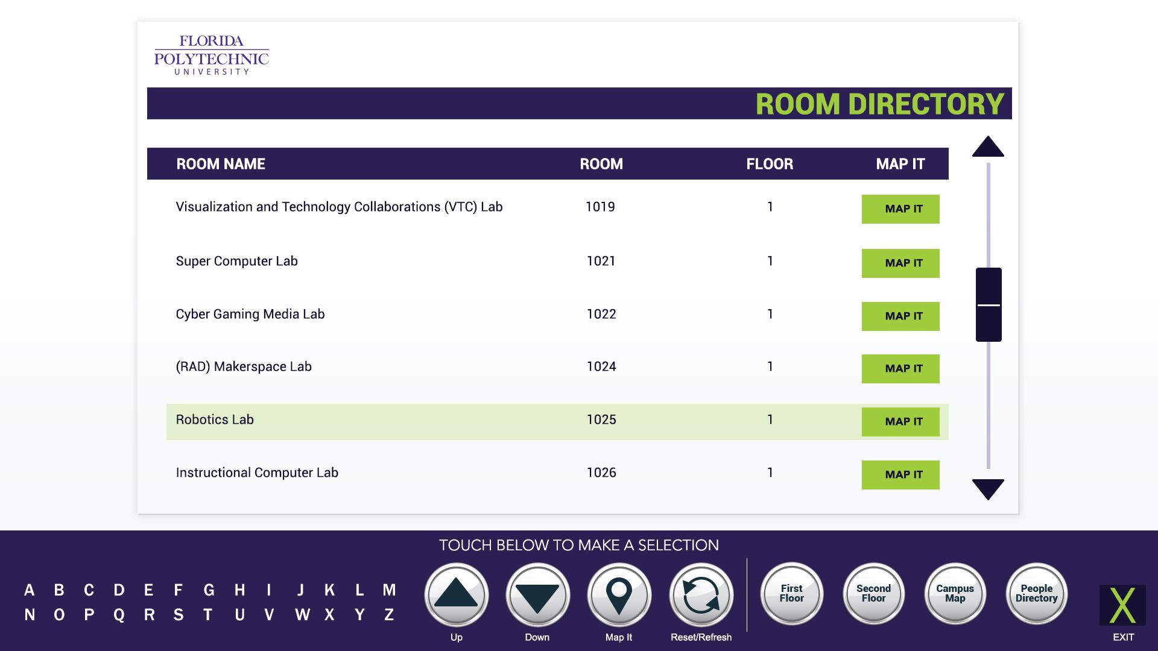Filter rooms by letter R
This screenshot has width=1158, height=651.
click(x=149, y=615)
